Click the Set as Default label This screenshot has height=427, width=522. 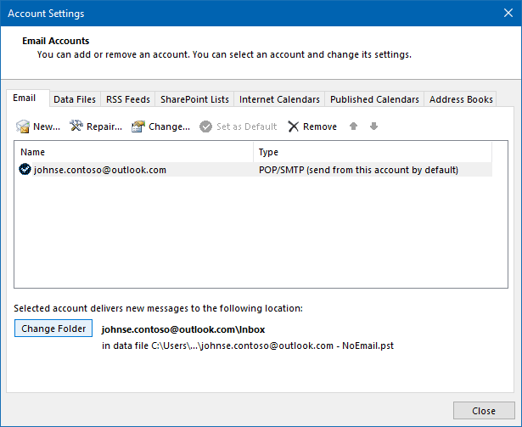point(247,126)
